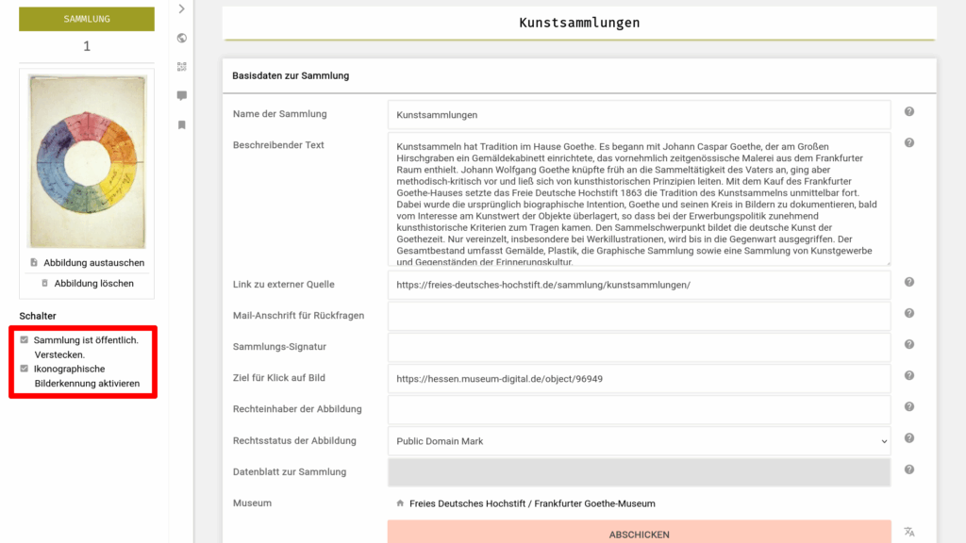Click the home icon next to the museum name
The height and width of the screenshot is (543, 966).
click(400, 503)
